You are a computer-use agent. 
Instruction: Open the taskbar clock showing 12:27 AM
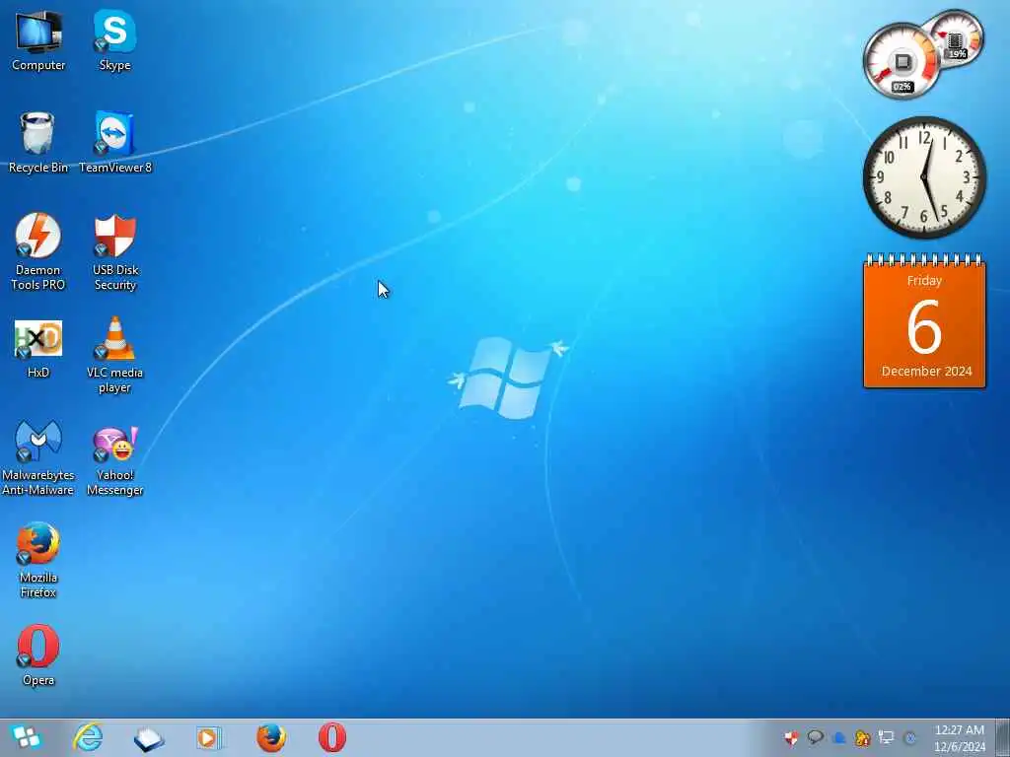click(x=960, y=738)
